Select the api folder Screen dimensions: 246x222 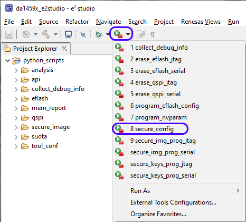coord(36,79)
